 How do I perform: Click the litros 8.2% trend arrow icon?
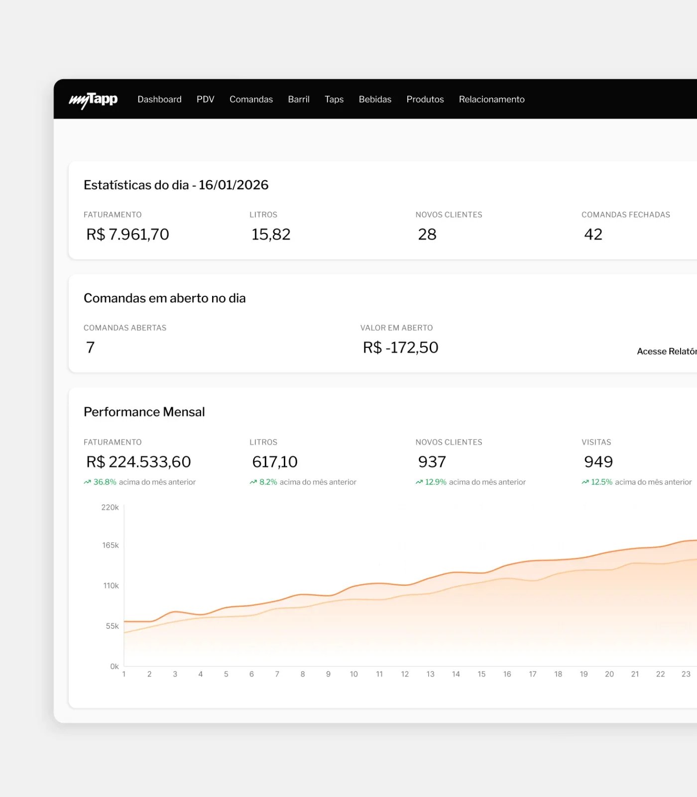[253, 482]
